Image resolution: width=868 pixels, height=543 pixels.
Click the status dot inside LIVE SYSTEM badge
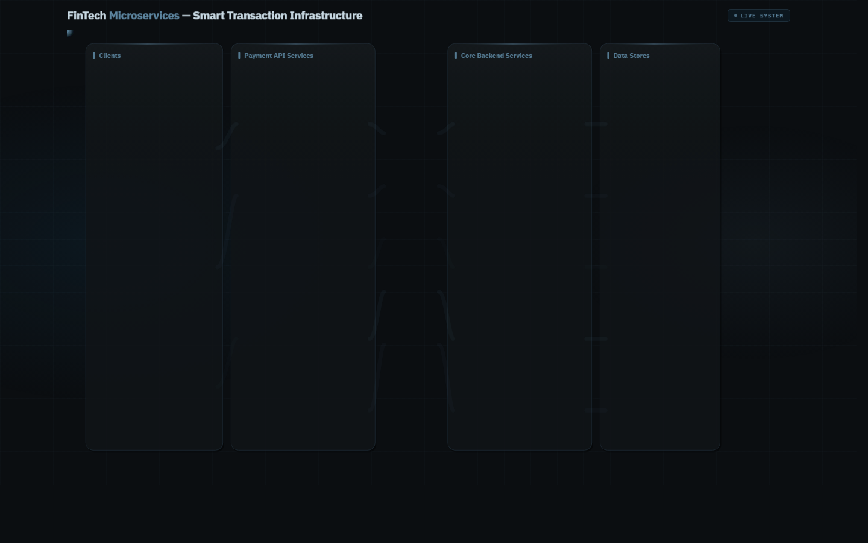click(735, 16)
